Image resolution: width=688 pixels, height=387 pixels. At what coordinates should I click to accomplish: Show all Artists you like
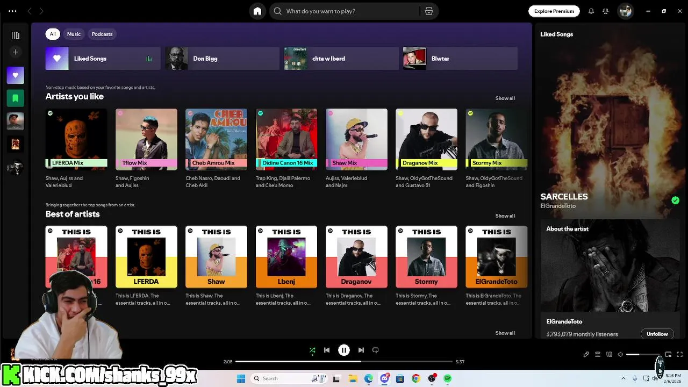(505, 98)
